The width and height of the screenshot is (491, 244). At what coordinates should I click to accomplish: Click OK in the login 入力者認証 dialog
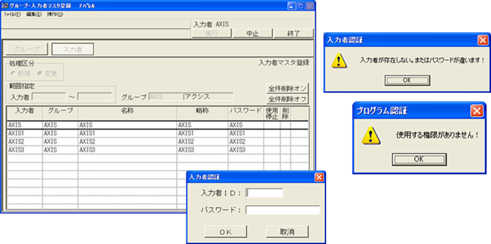225,232
